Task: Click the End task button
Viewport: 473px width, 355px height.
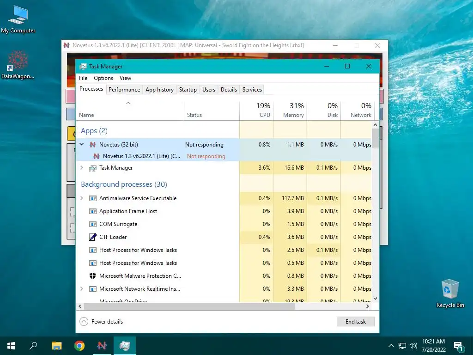Action: click(356, 322)
